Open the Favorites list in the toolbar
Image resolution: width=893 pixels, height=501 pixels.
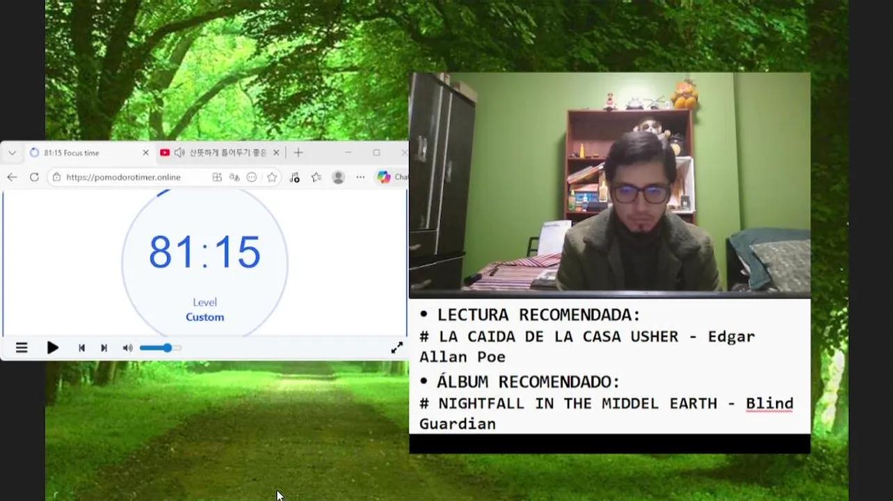pyautogui.click(x=316, y=177)
